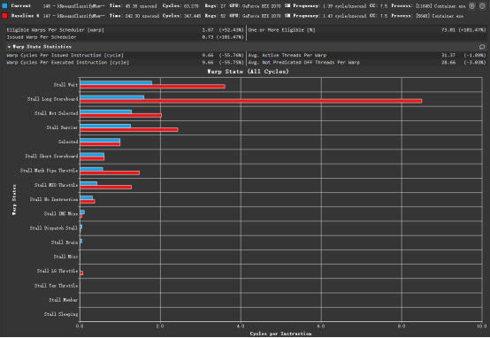This screenshot has width=490, height=338.
Task: Click the 'Stall LG Throttle' chart label
Action: tap(57, 271)
